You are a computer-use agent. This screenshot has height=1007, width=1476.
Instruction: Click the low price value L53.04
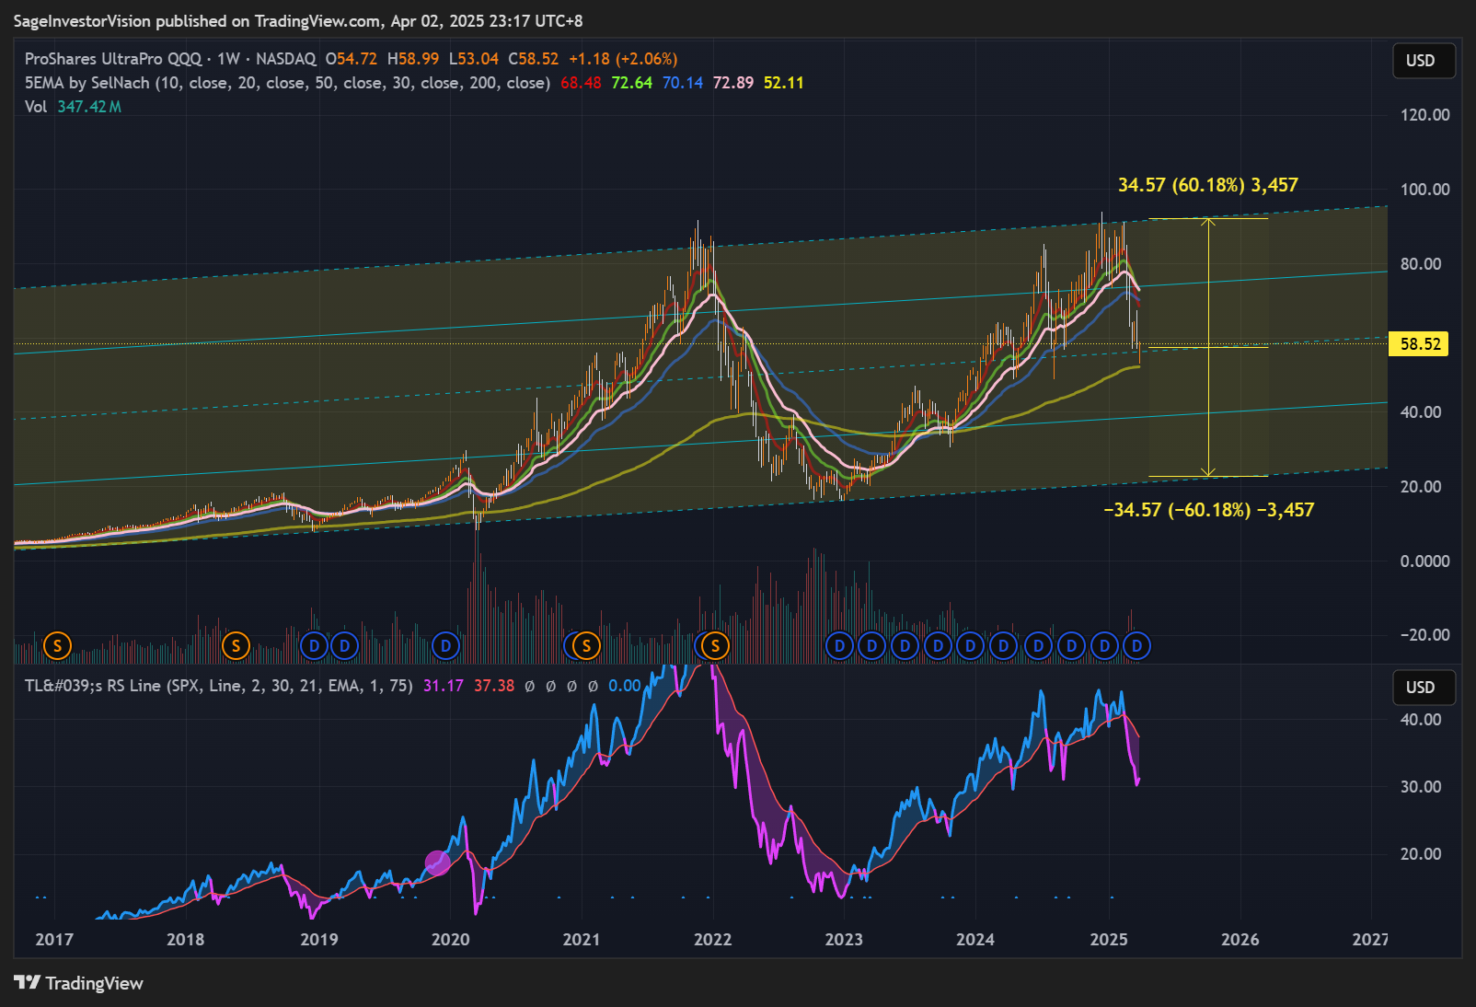pyautogui.click(x=474, y=59)
